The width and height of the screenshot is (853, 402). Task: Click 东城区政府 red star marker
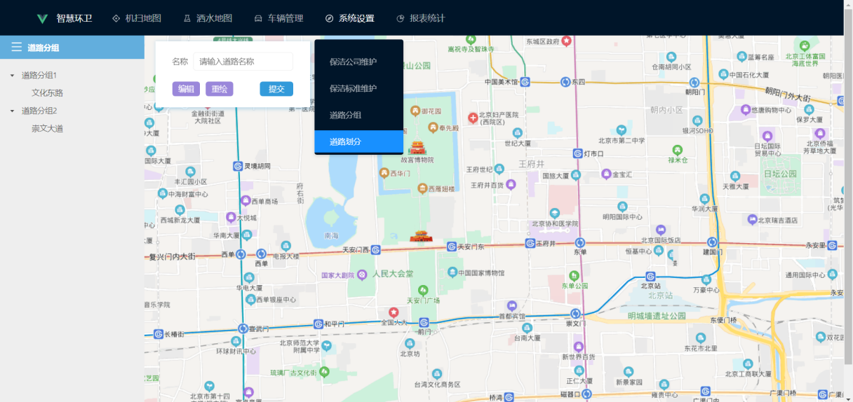(567, 41)
